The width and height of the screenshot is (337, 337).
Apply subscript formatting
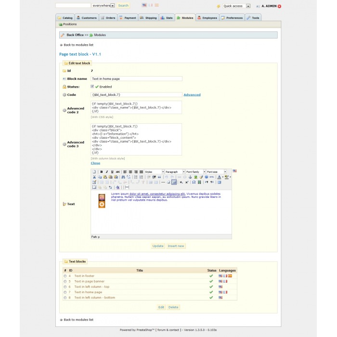click(181, 182)
